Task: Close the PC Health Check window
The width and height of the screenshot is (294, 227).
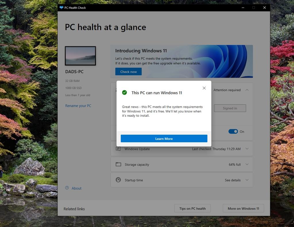Action: (x=264, y=8)
